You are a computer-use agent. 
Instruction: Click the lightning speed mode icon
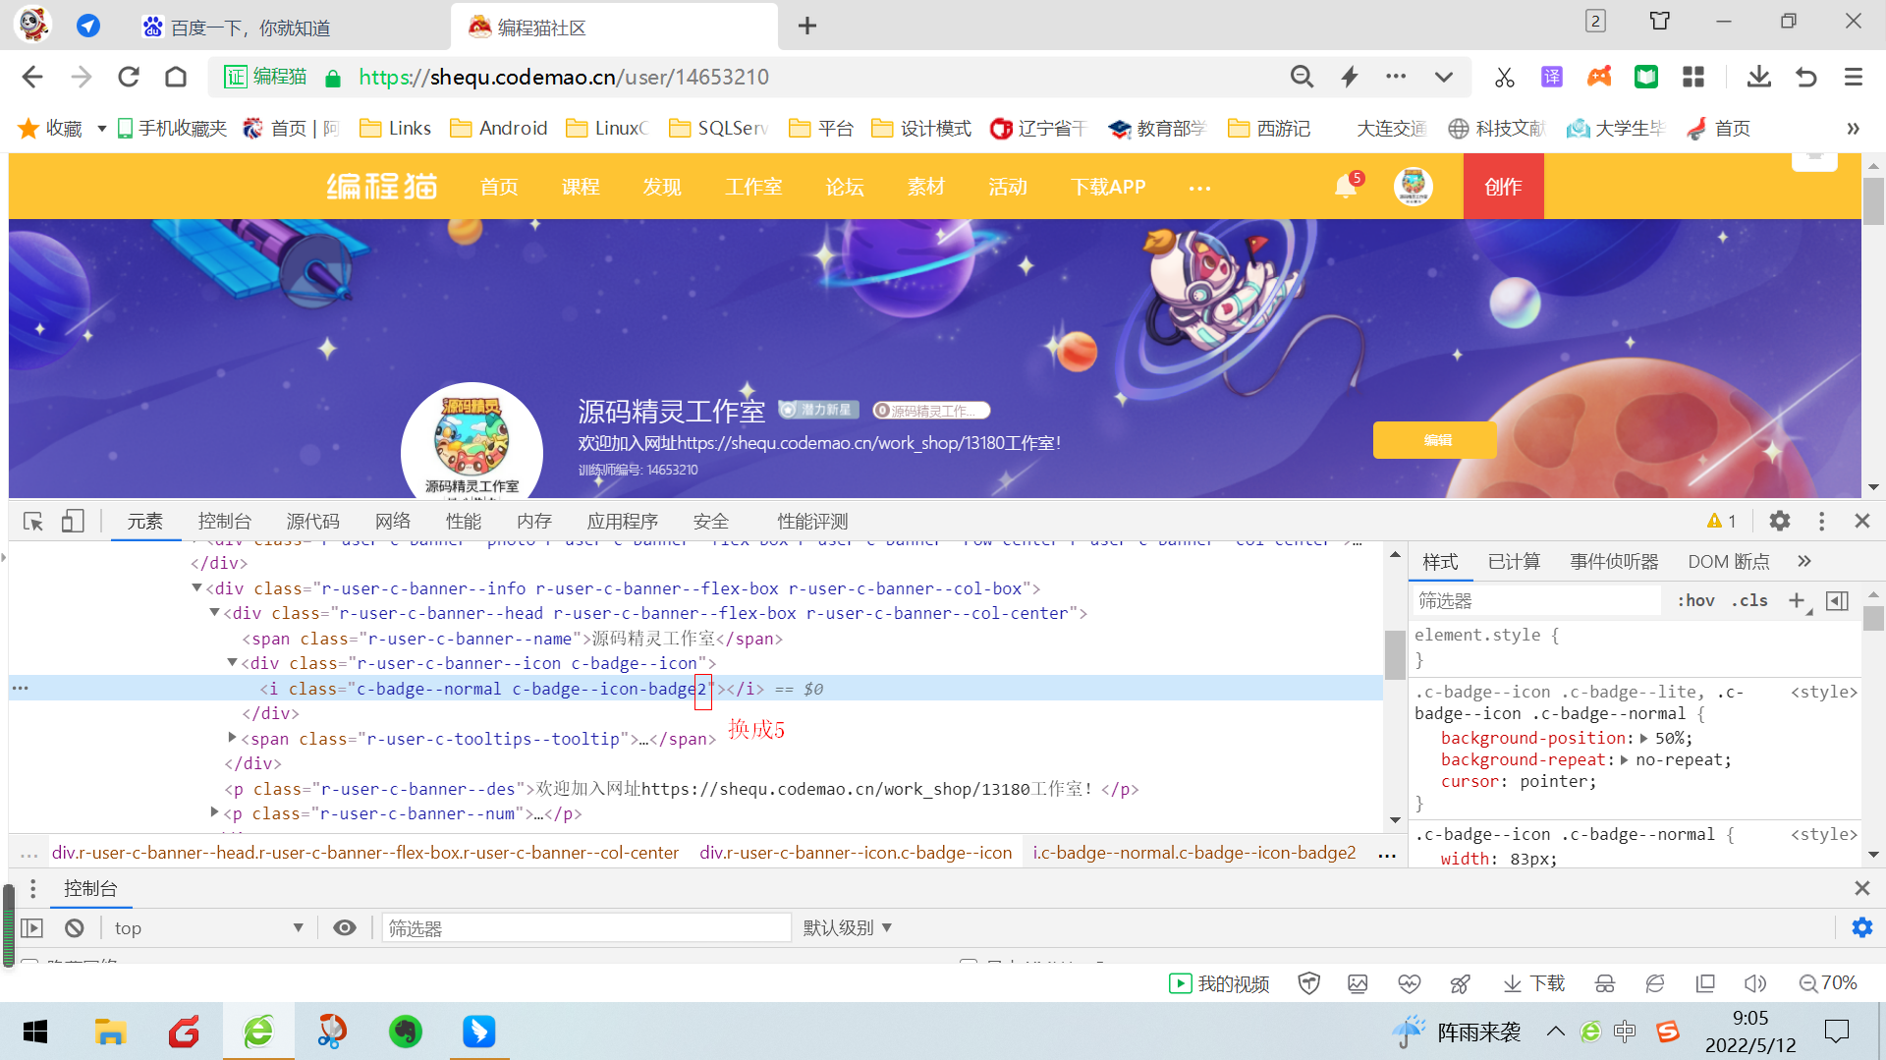coord(1350,77)
